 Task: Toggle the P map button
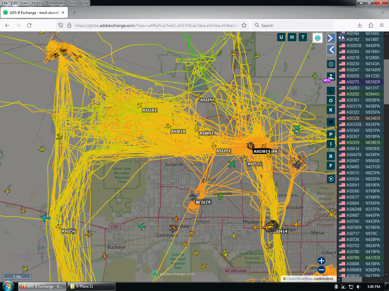[x=331, y=134]
